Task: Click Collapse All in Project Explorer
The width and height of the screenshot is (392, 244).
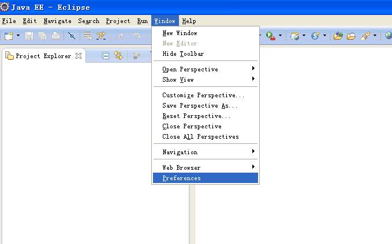Action: 106,56
